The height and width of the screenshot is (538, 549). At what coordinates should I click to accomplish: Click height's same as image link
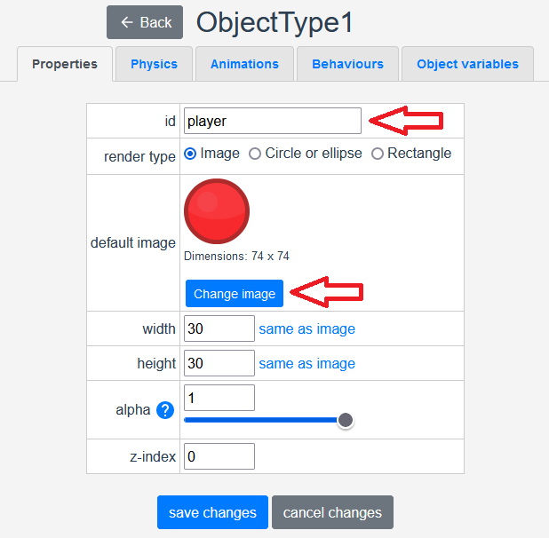(x=306, y=363)
